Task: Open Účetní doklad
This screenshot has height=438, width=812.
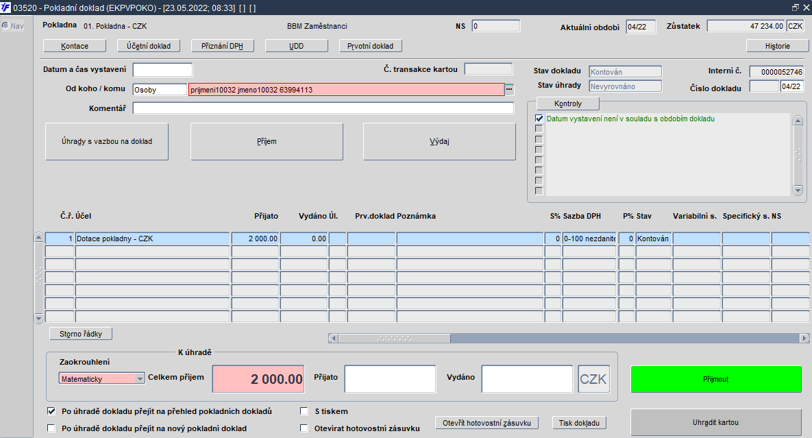Action: 149,46
